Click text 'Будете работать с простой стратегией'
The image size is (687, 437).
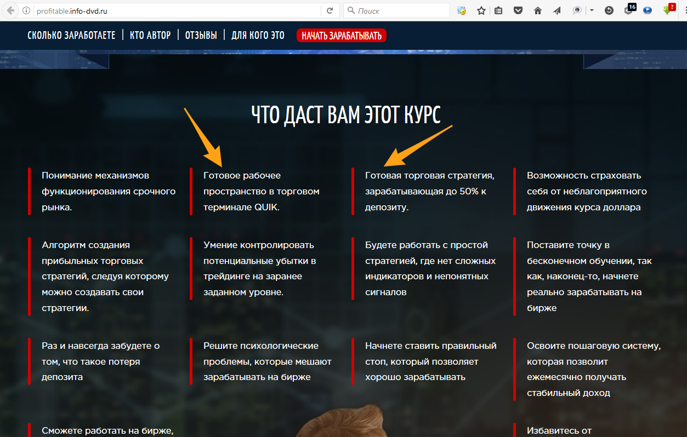[x=430, y=268]
